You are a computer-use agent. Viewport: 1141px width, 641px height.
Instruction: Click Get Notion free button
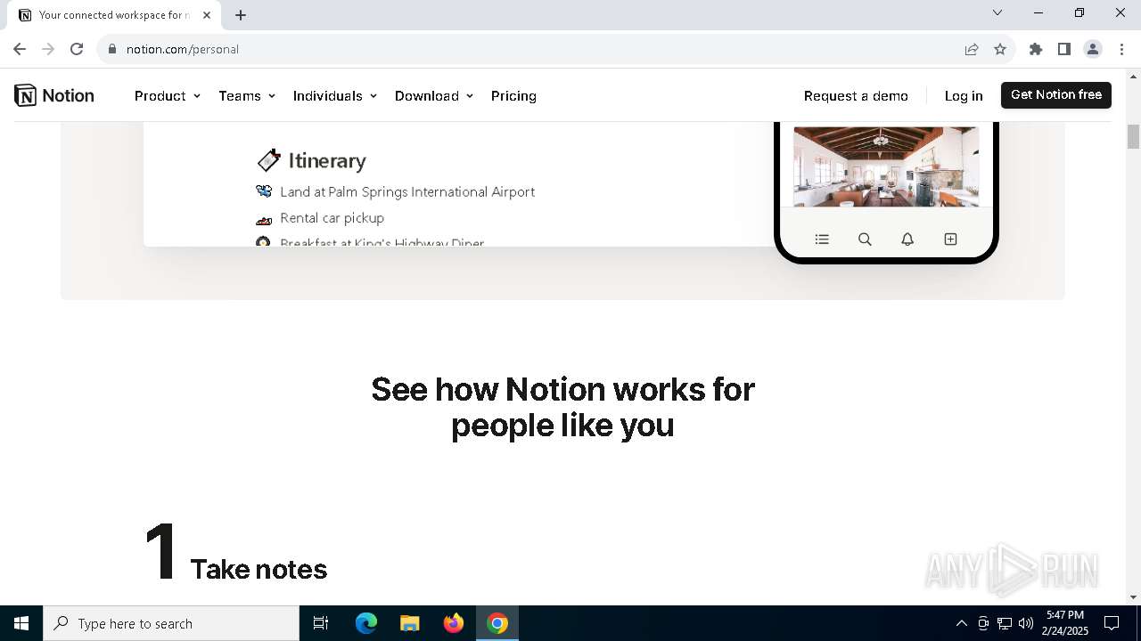(1056, 94)
